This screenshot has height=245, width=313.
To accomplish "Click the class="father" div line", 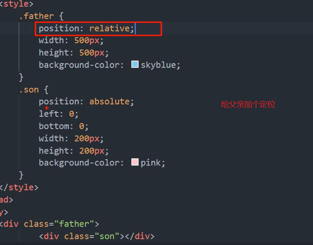I will pyautogui.click(x=49, y=224).
